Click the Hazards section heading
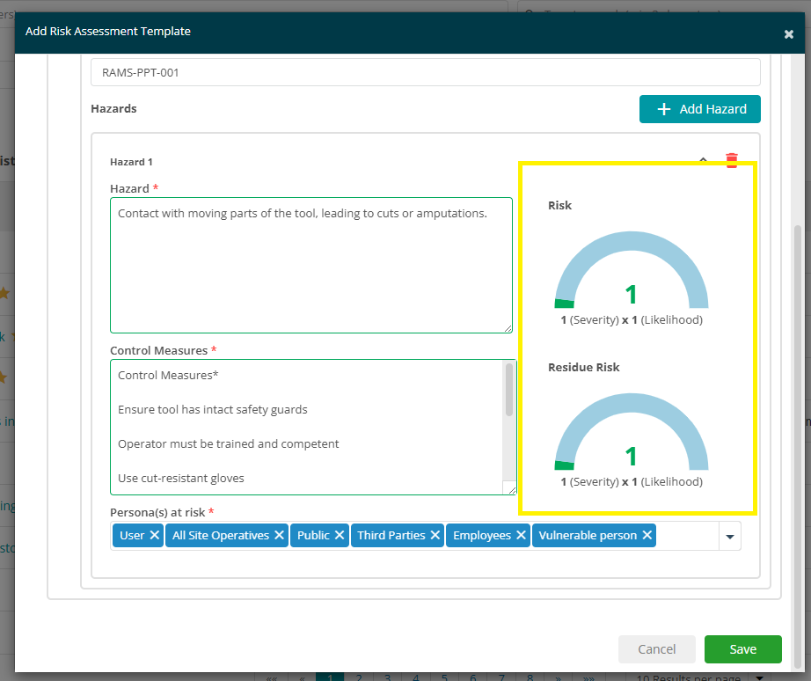This screenshot has height=681, width=811. (113, 109)
